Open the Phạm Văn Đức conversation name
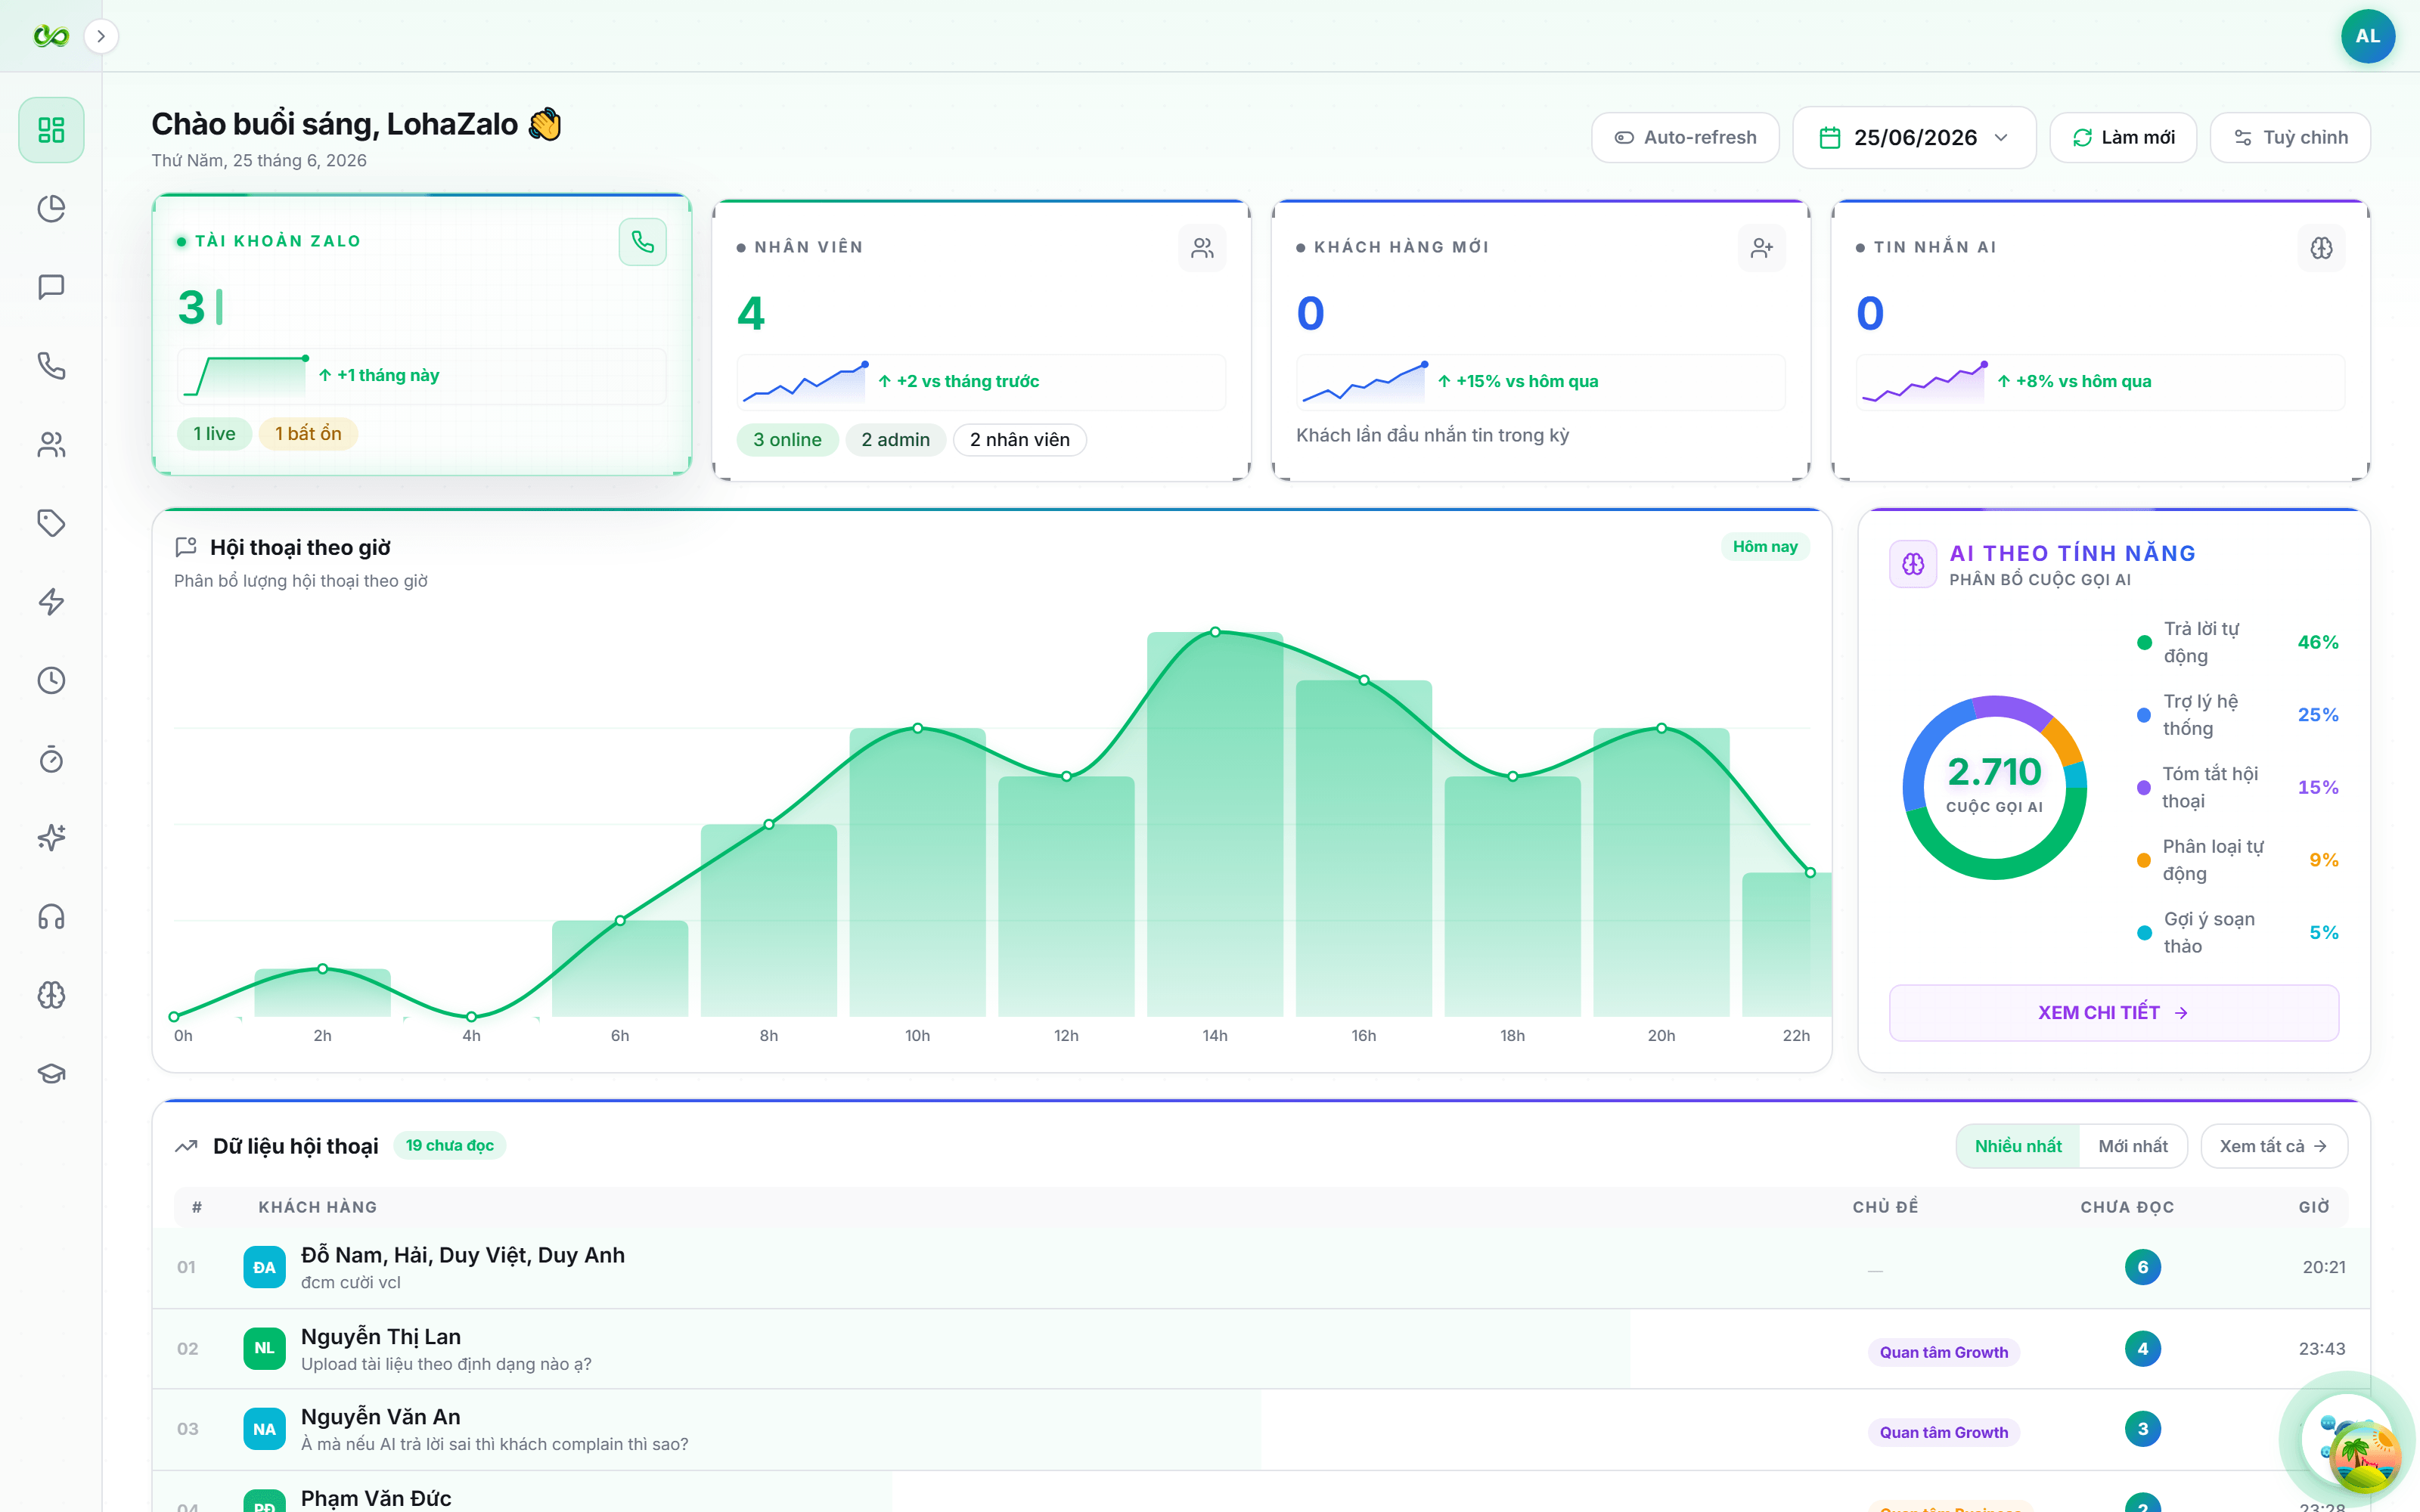Screen dimensions: 2420x1512 click(376, 1498)
